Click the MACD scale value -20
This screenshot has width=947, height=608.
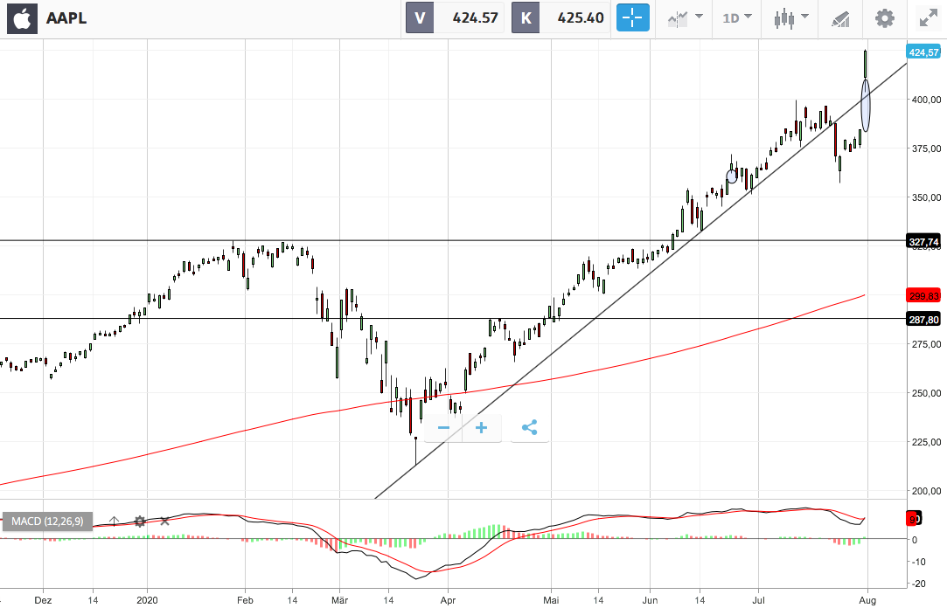[x=919, y=584]
